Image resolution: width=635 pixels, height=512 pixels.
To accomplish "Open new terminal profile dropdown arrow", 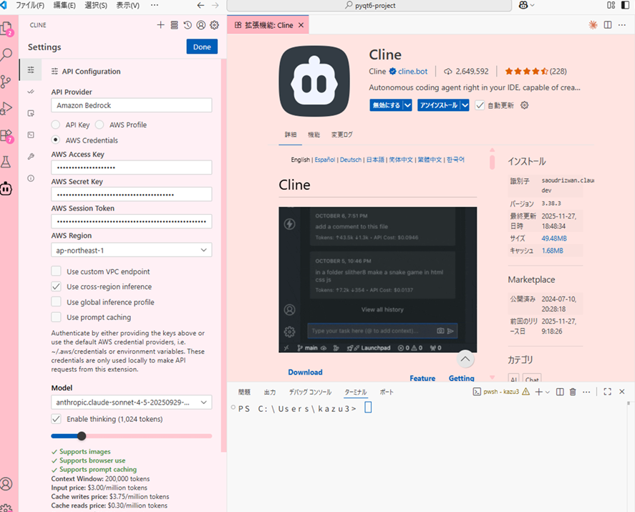I will coord(548,392).
